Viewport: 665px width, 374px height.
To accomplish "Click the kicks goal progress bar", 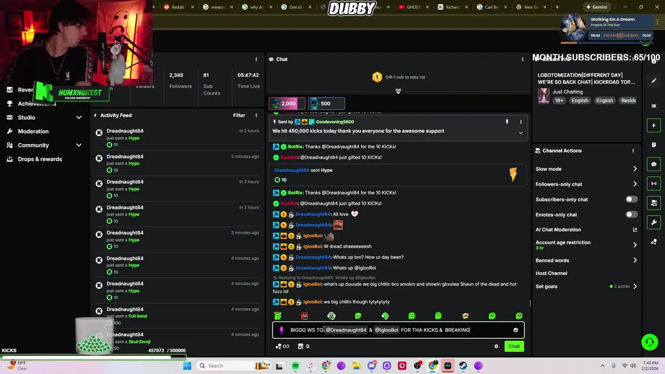I will 94,357.
